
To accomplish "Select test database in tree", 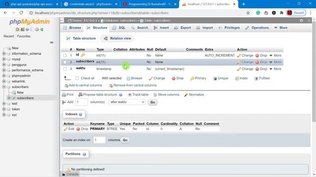I will 14,104.
